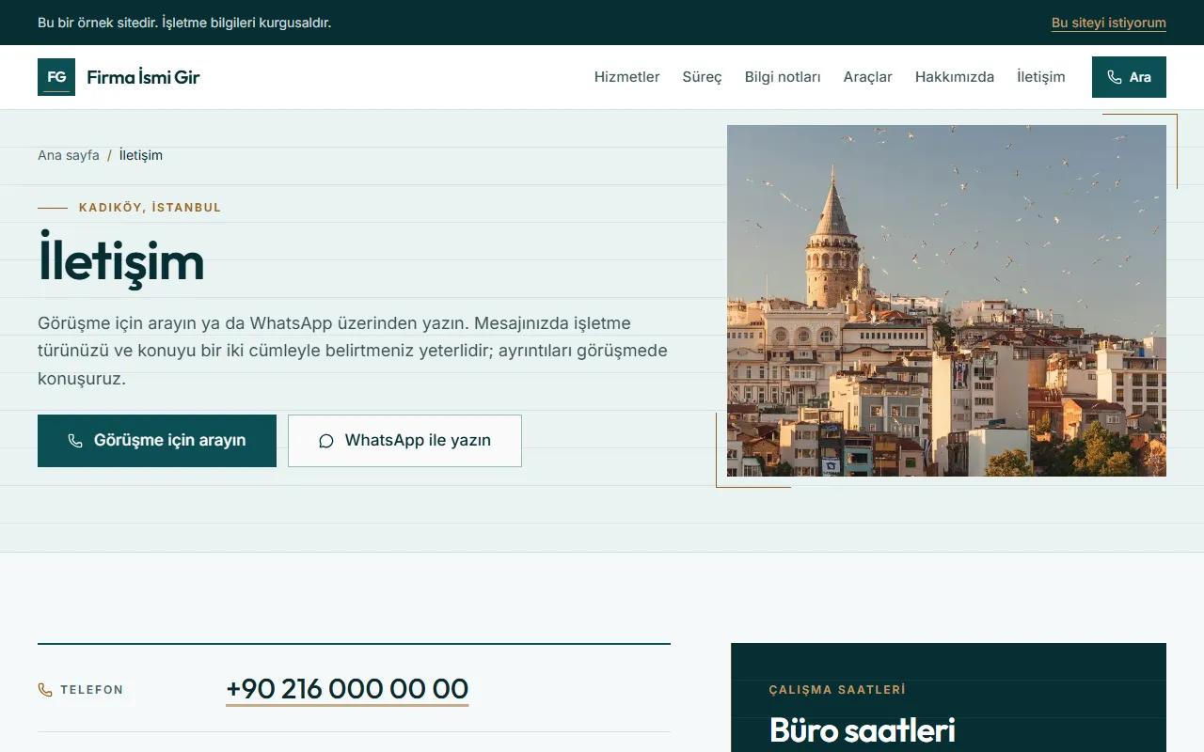Click the notice text Bu bir örnek sitedir
Screen dimensions: 1204x752
click(x=184, y=23)
